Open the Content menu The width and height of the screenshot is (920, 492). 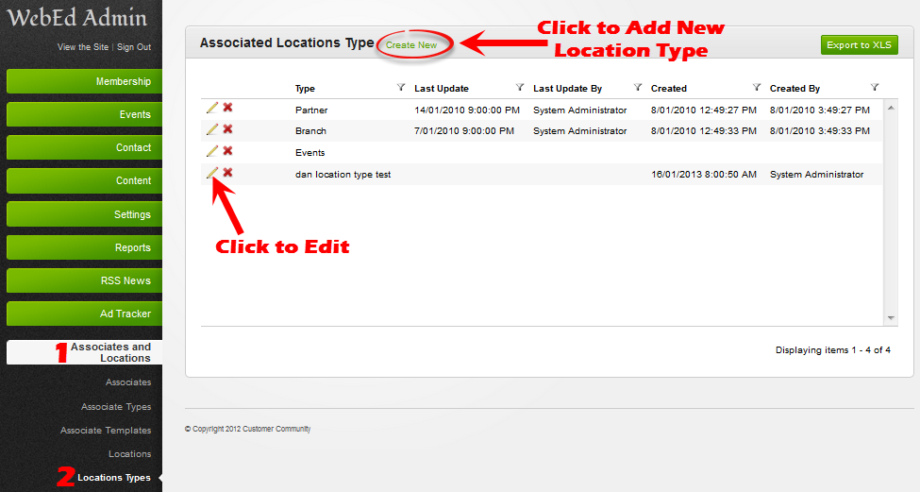85,180
